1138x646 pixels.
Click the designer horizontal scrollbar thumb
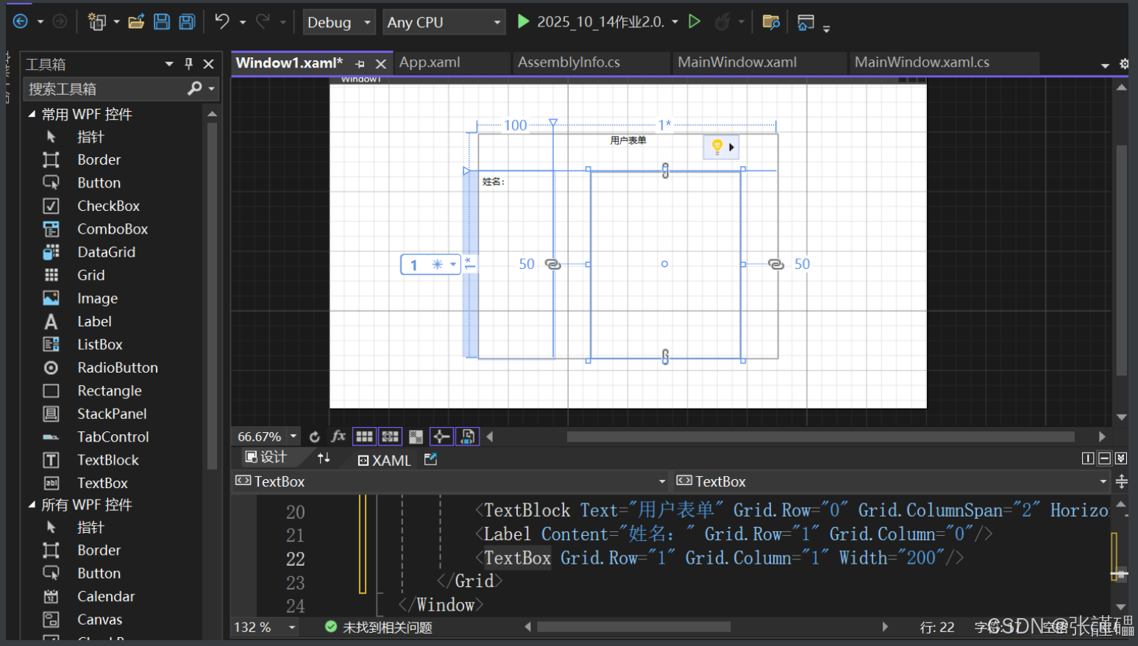click(x=820, y=437)
